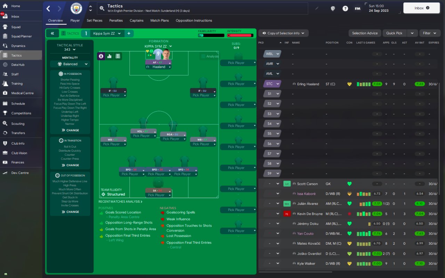Open the Medical Centre icon
Screen dimensions: 445x278
[x=5, y=93]
